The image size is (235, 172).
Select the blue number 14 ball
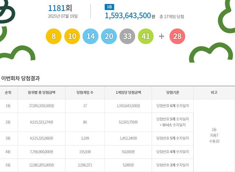tap(90, 36)
